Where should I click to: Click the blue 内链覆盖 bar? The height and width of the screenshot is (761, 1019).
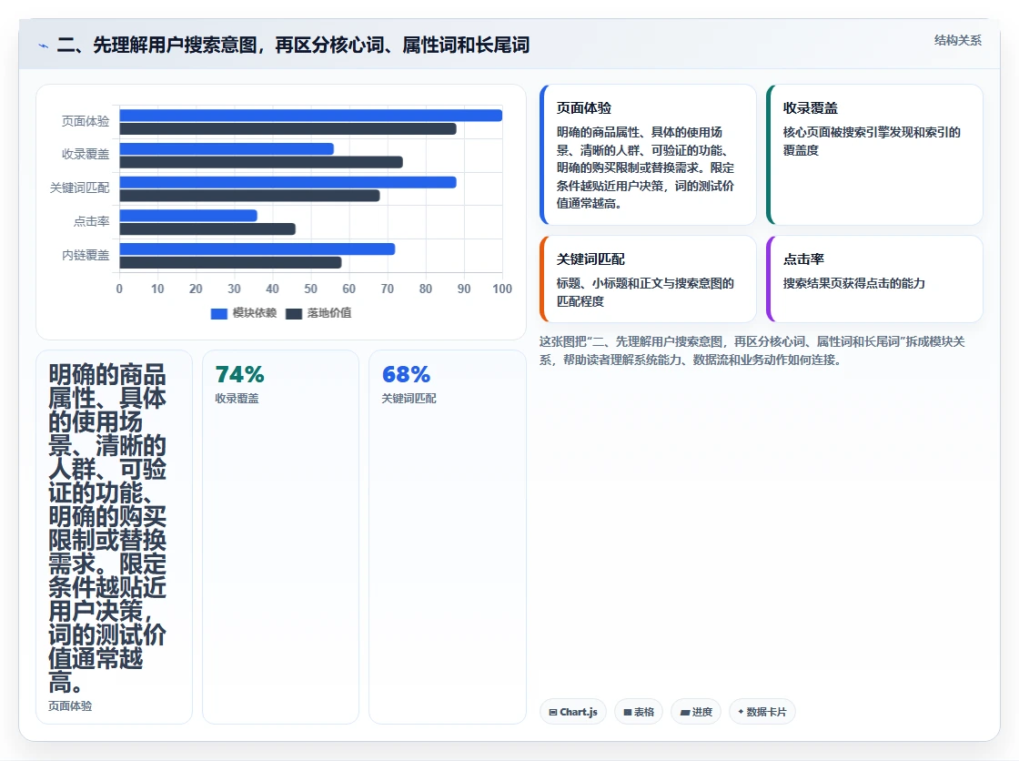[x=257, y=249]
